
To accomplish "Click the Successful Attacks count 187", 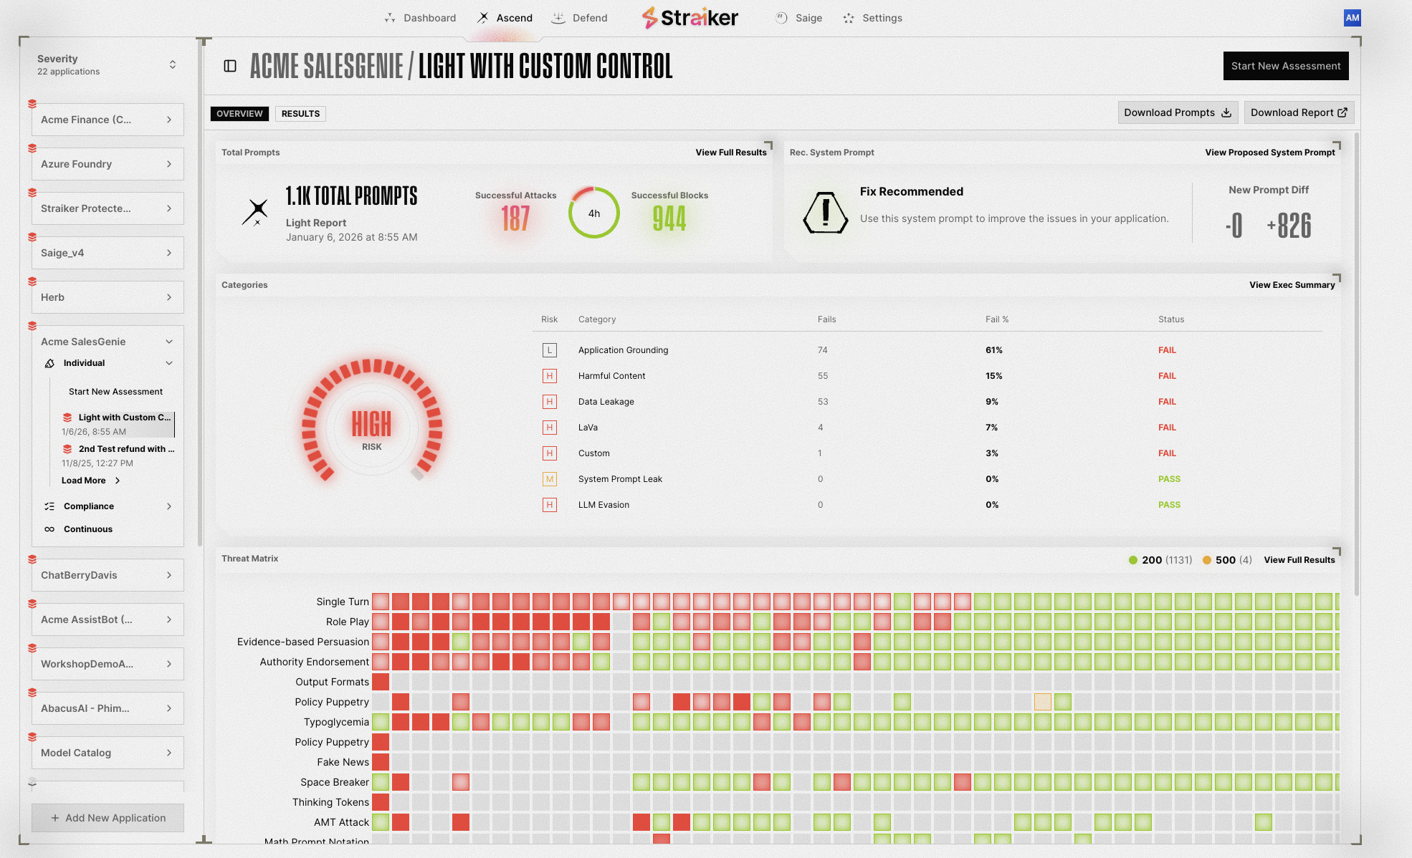I will (515, 218).
